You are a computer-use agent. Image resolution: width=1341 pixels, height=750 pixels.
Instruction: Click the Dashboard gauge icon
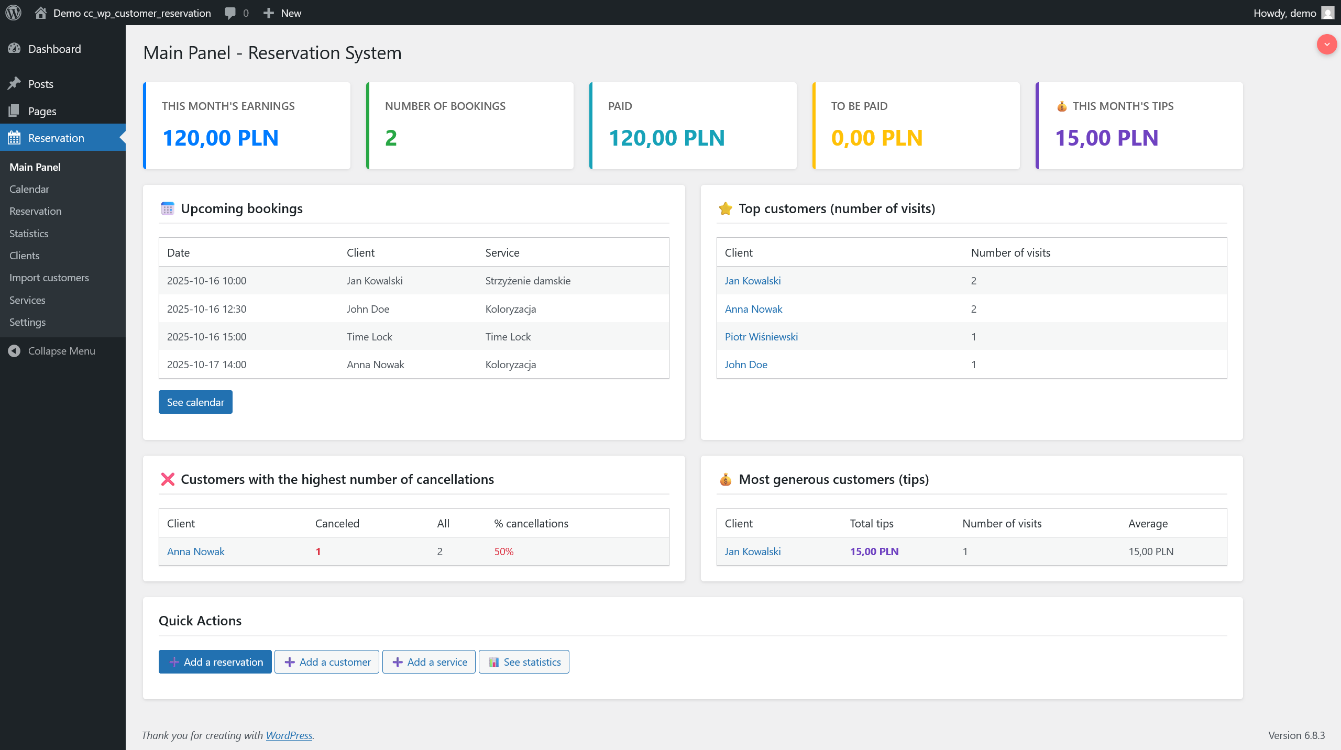pyautogui.click(x=14, y=49)
